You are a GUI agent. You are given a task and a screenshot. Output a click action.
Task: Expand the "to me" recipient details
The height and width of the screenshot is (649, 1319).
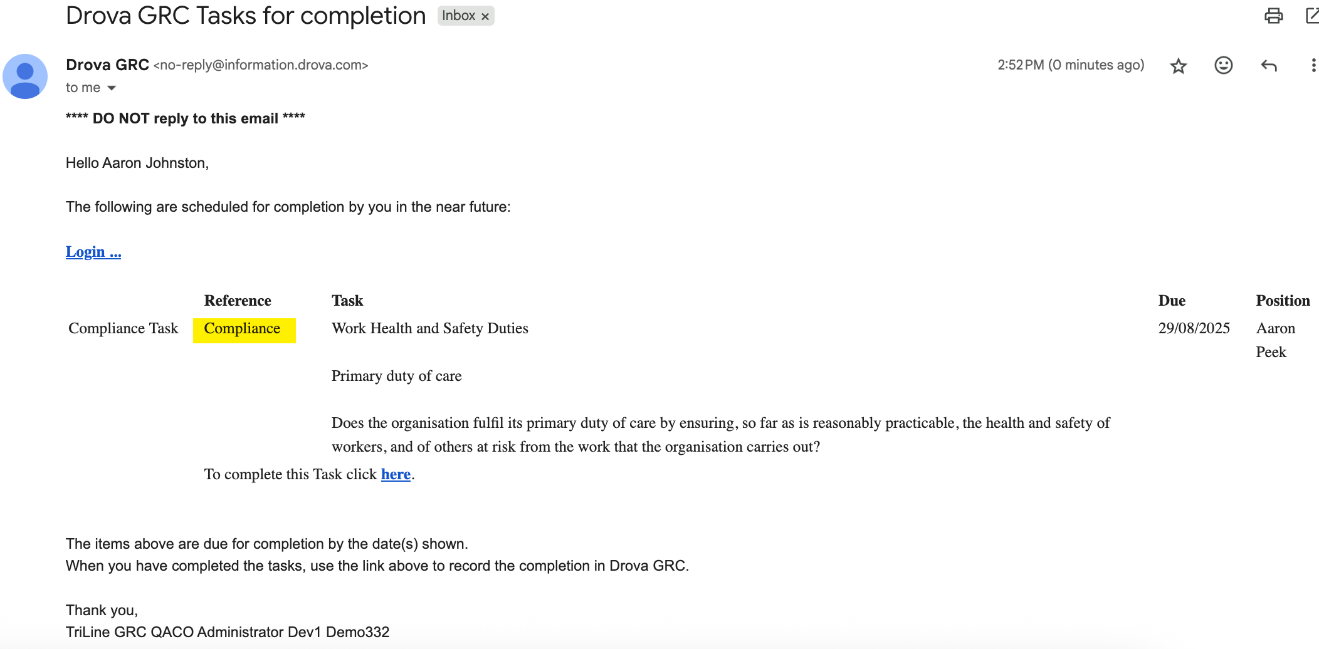(112, 88)
